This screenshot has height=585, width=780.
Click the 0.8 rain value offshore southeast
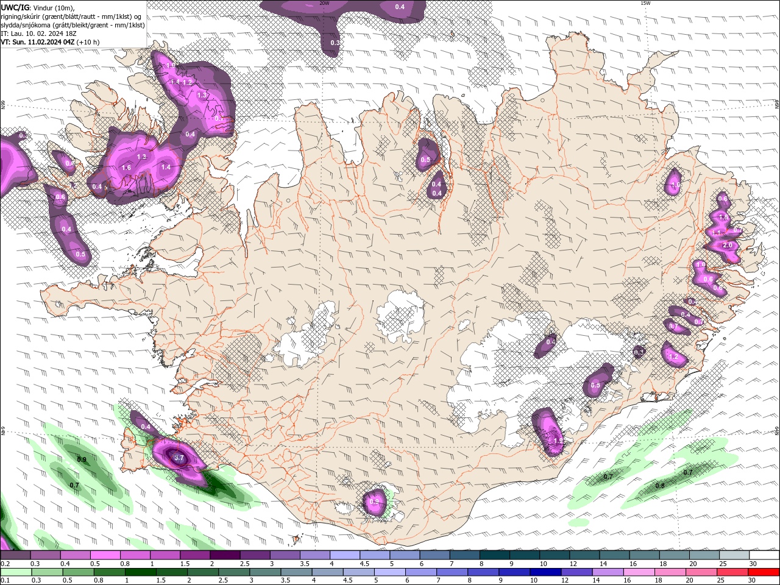[660, 486]
